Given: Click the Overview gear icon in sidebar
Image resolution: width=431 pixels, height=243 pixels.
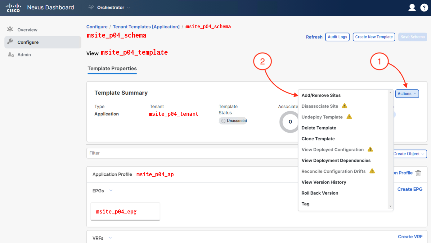Looking at the screenshot, I should (x=10, y=29).
